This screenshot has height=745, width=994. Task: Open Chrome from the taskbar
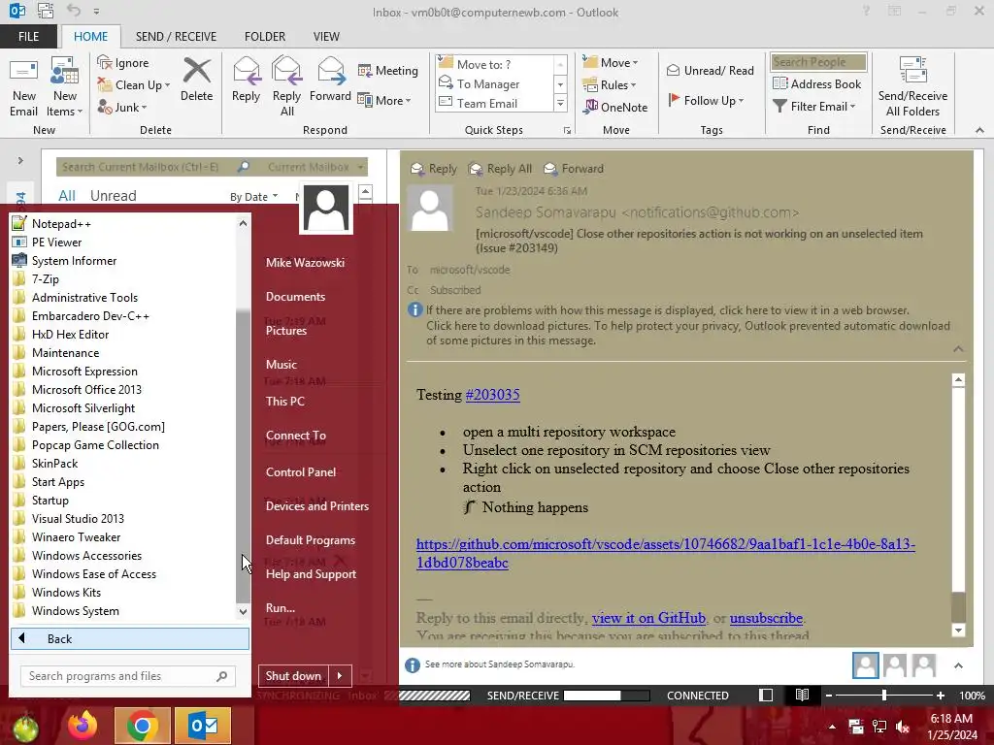(x=142, y=726)
